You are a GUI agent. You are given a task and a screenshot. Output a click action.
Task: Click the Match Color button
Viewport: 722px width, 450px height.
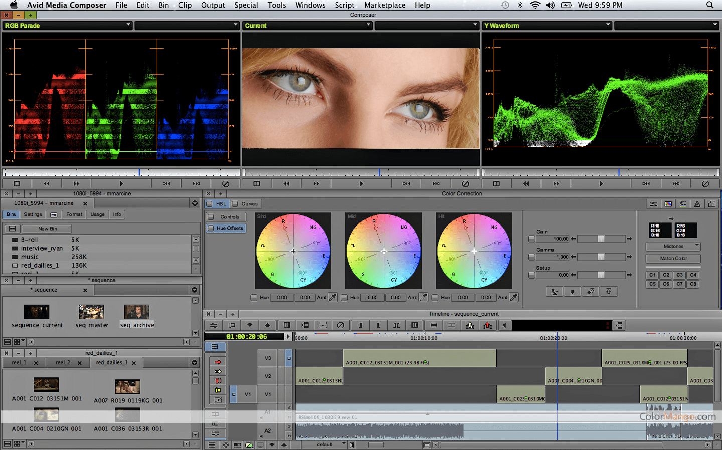pyautogui.click(x=673, y=258)
